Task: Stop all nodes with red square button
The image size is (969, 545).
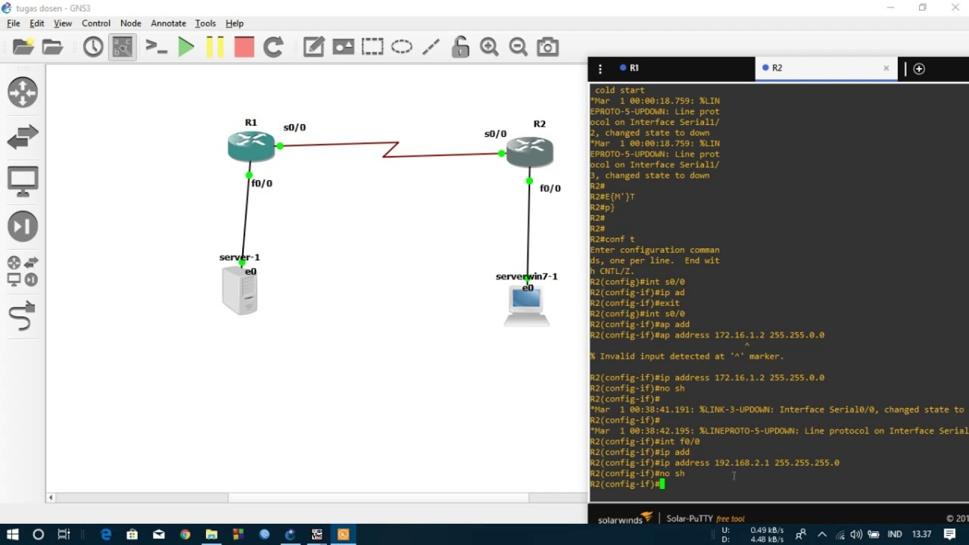Action: tap(244, 47)
